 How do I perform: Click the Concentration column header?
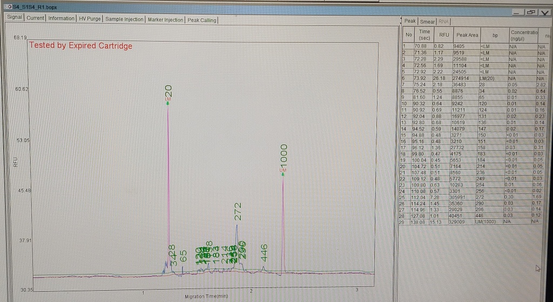click(522, 35)
